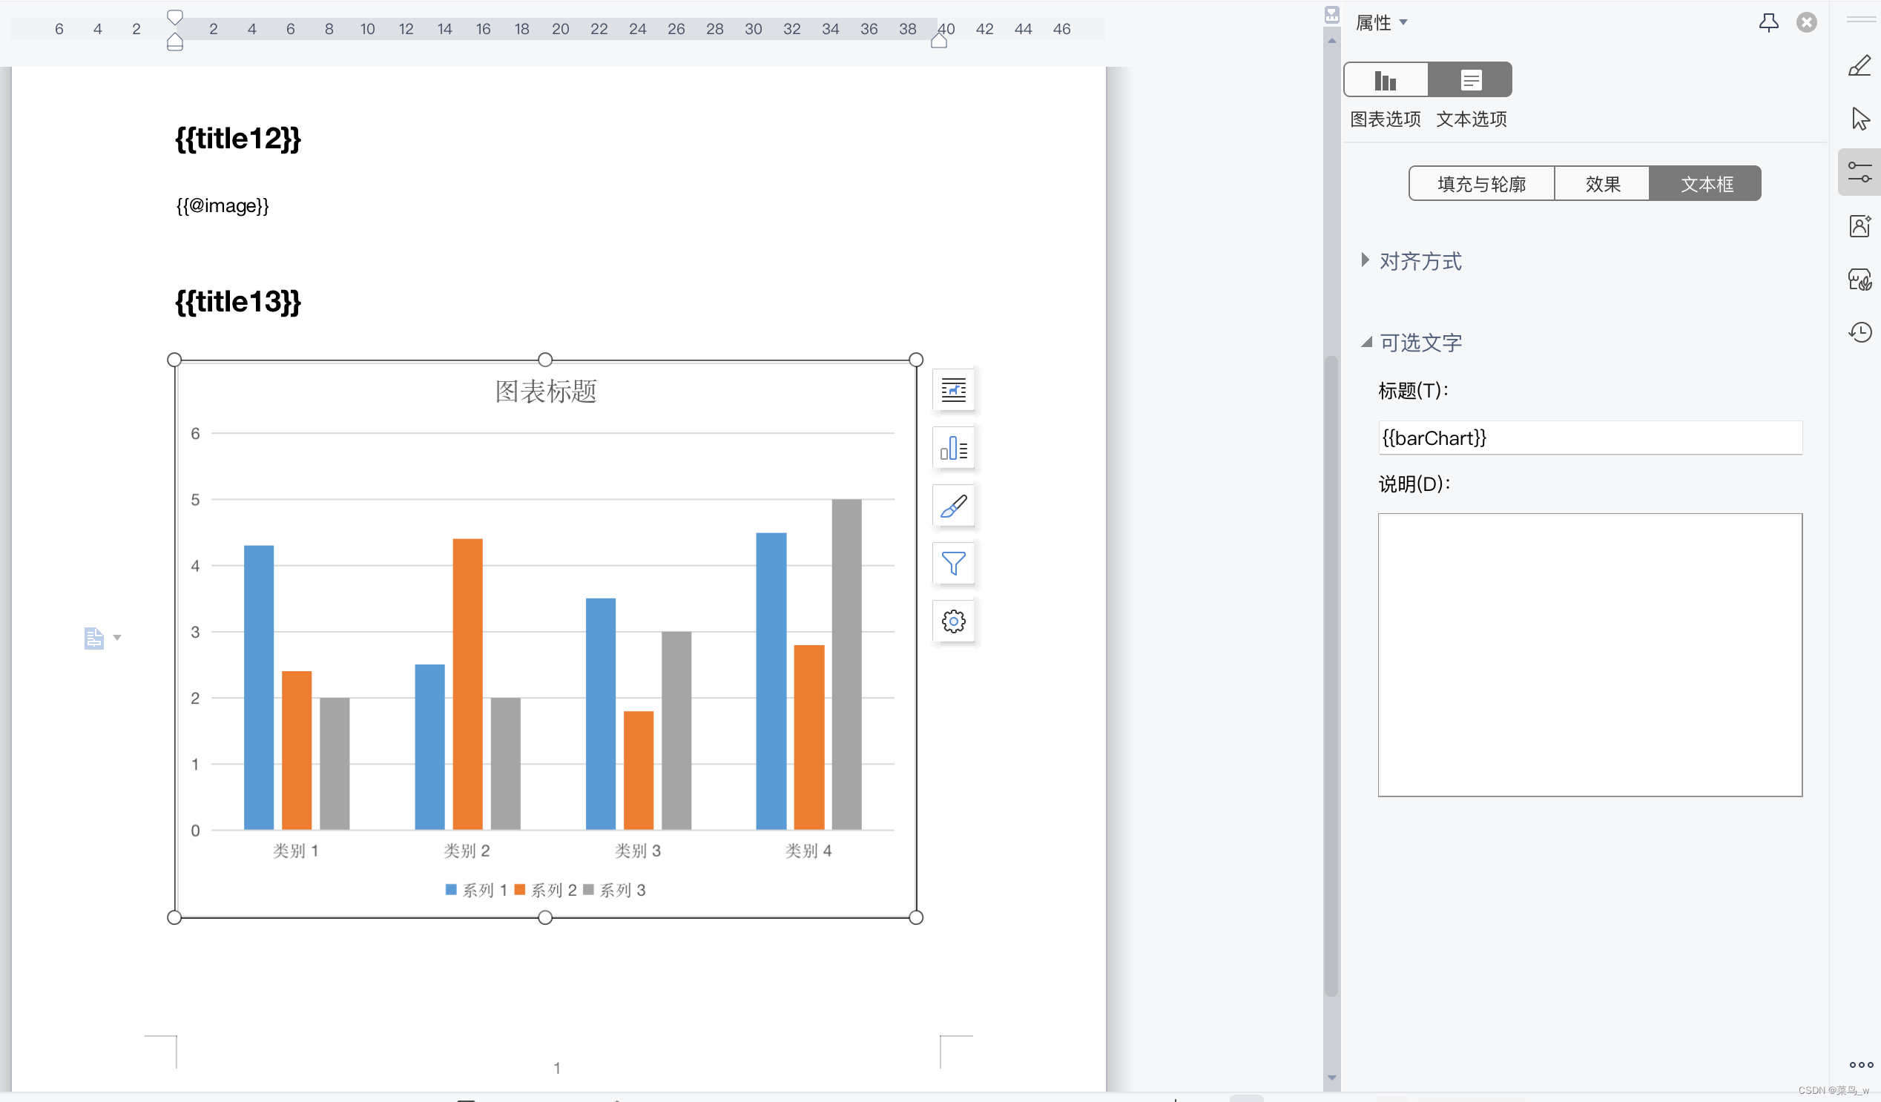The height and width of the screenshot is (1102, 1881).
Task: Click the 系列 3 legend entry
Action: (x=614, y=890)
